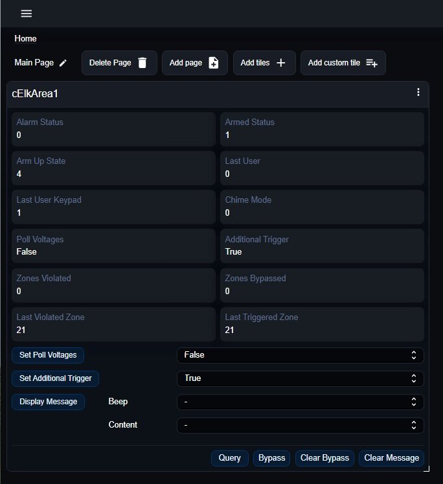
Task: Open the hamburger navigation menu
Action: click(x=27, y=14)
